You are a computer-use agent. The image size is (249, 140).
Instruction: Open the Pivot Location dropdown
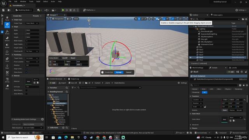pos(32,62)
